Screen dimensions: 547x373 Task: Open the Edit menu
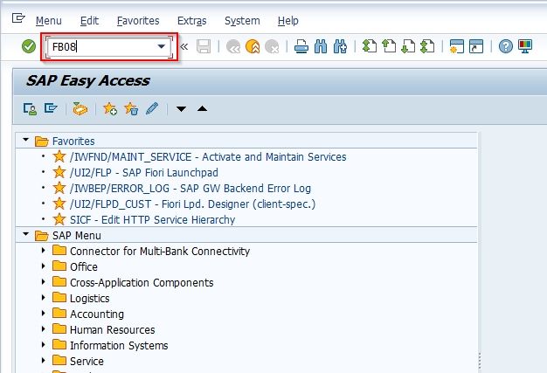coord(89,21)
